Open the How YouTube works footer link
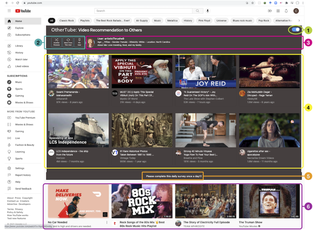 pyautogui.click(x=17, y=215)
